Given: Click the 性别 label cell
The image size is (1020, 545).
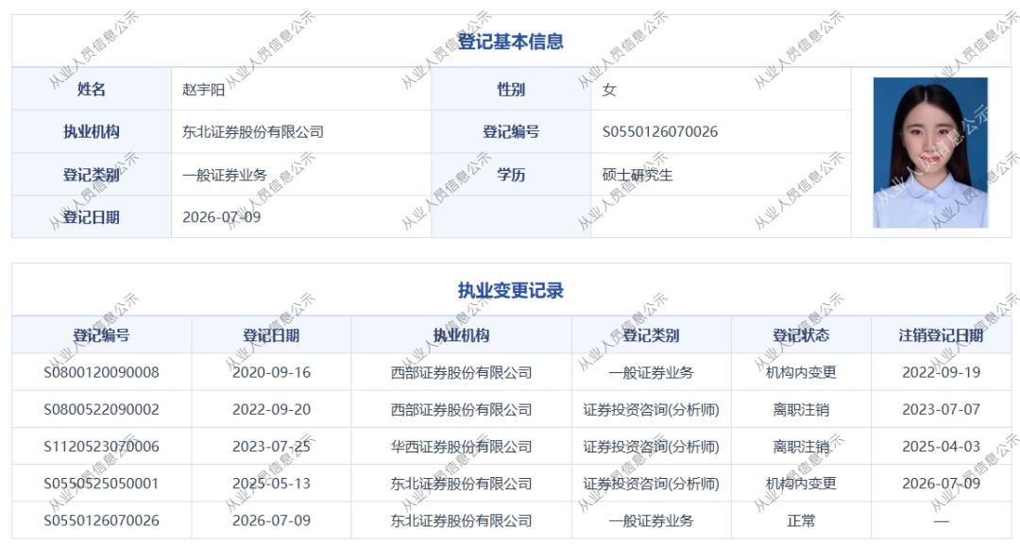Looking at the screenshot, I should click(x=511, y=89).
